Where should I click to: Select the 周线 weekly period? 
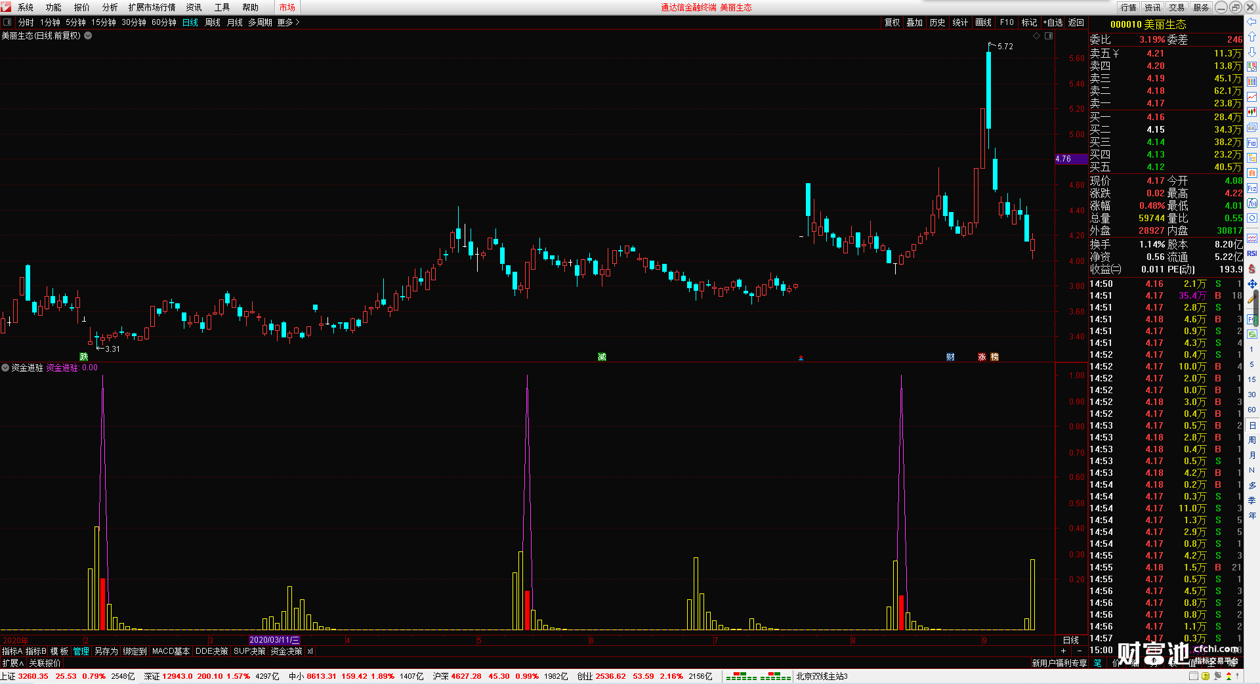point(213,22)
